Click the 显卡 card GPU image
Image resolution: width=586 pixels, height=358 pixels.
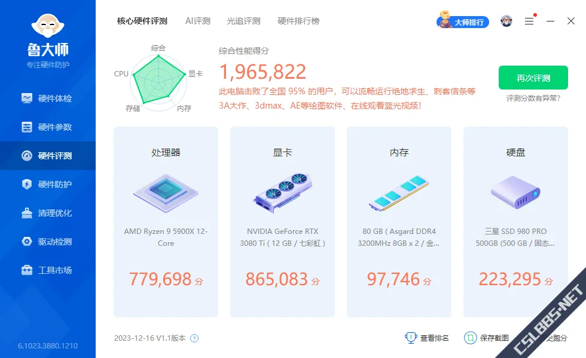coord(282,193)
